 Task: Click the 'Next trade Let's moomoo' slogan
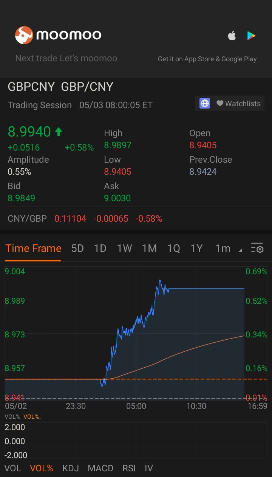[66, 58]
